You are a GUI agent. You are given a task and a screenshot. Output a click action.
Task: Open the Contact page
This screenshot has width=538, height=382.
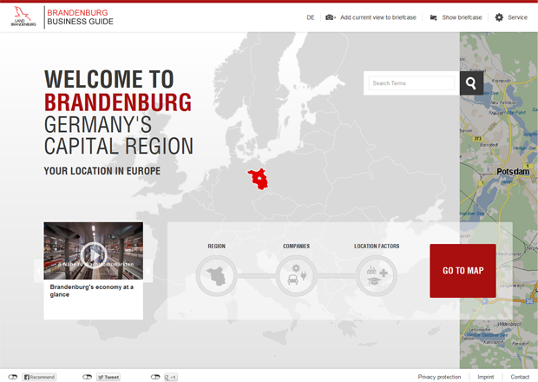point(520,377)
